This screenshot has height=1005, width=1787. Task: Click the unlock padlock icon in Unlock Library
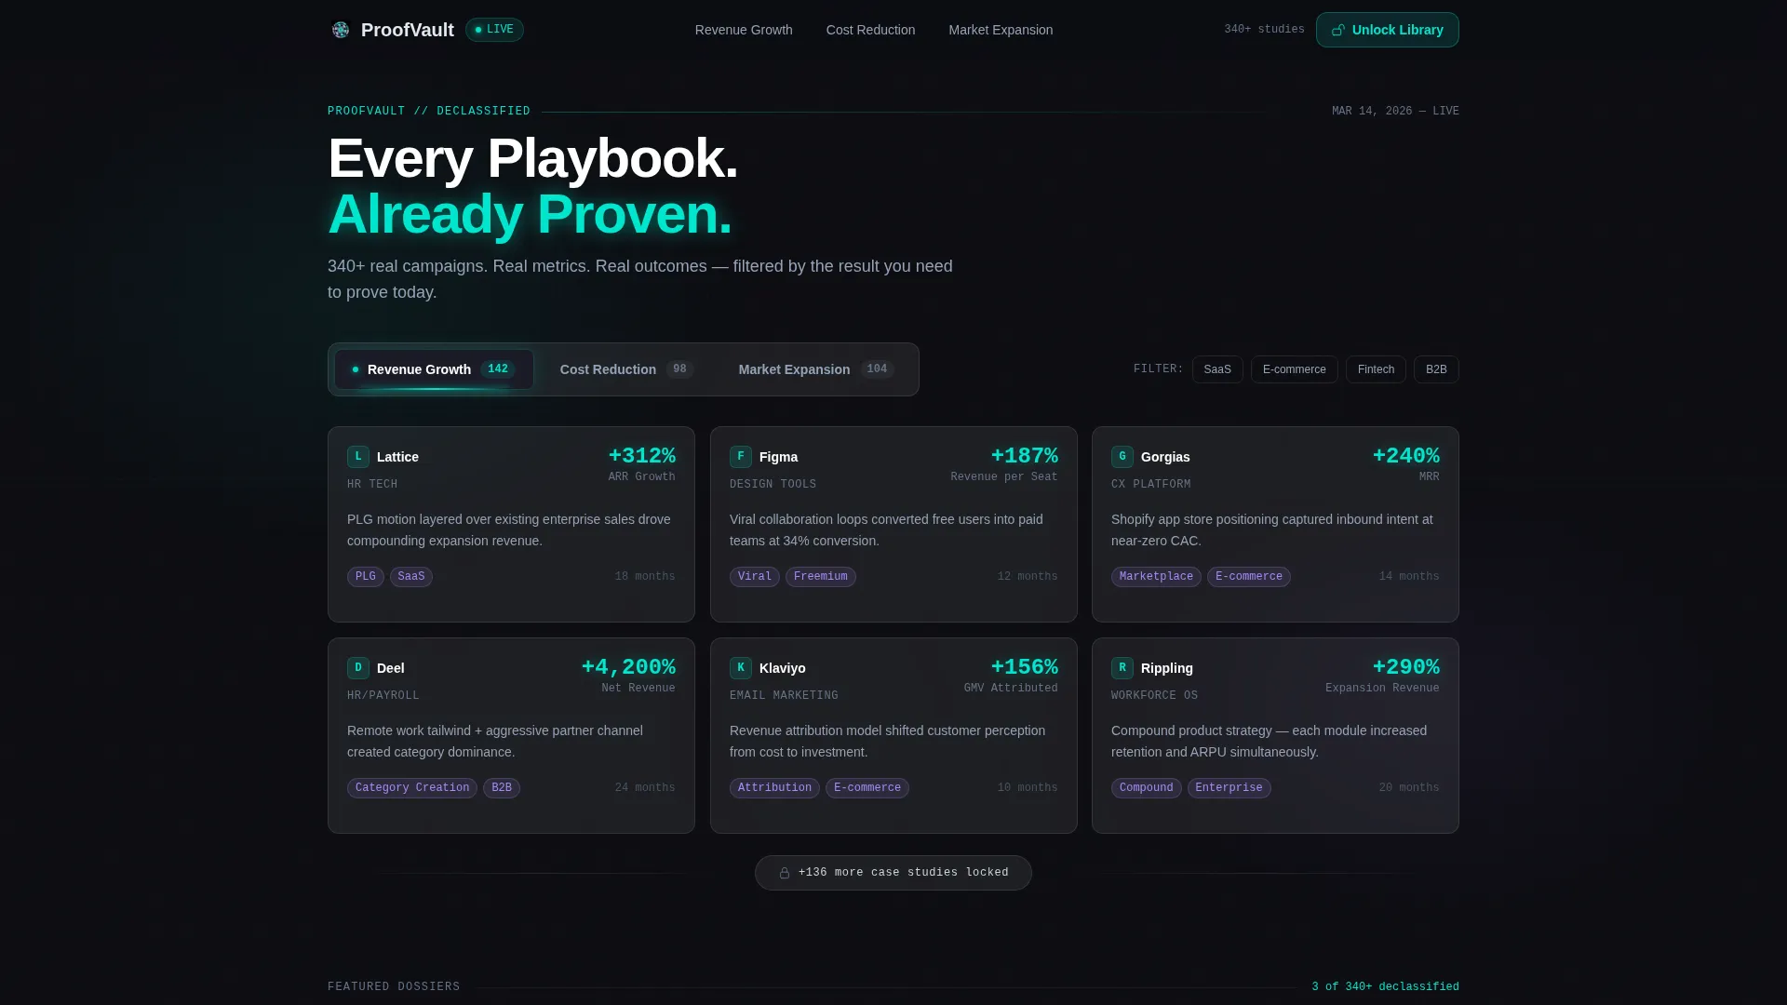[1338, 30]
